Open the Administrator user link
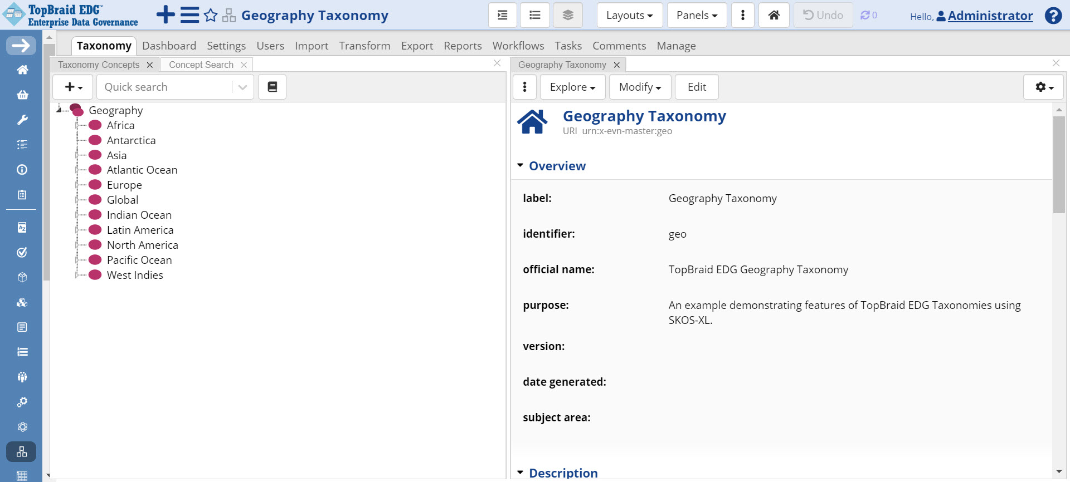1070x482 pixels. point(990,16)
